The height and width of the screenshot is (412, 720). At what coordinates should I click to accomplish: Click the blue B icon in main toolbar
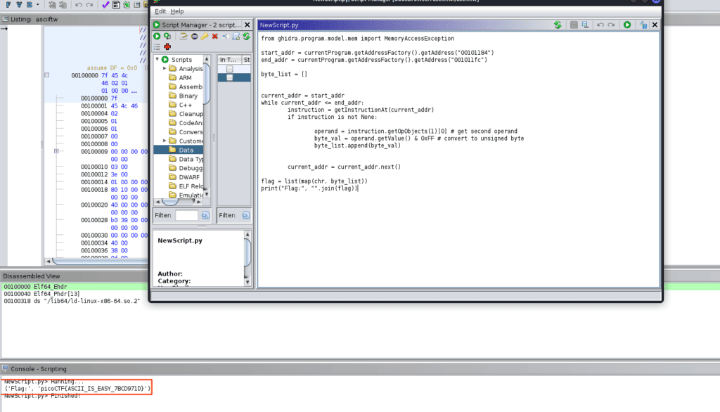[30, 5]
